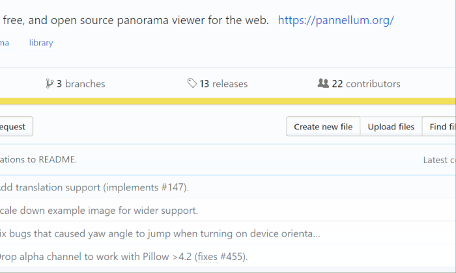
Task: Show the 22 contributors page
Action: click(x=365, y=84)
